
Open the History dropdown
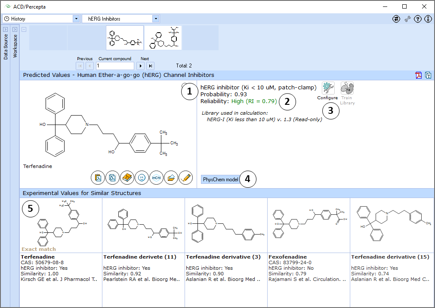tap(76, 19)
